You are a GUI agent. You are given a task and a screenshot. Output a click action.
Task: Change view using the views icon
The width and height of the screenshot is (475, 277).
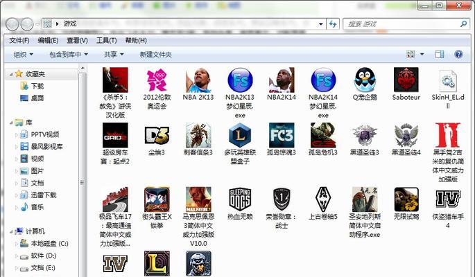pyautogui.click(x=411, y=55)
